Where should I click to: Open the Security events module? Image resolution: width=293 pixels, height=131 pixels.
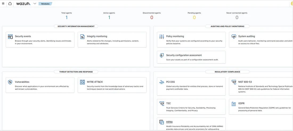coord(40,40)
